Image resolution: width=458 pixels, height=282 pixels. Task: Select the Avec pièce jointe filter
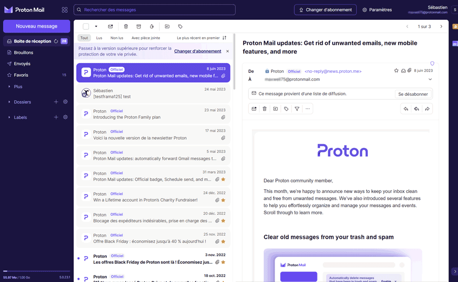[x=146, y=38]
